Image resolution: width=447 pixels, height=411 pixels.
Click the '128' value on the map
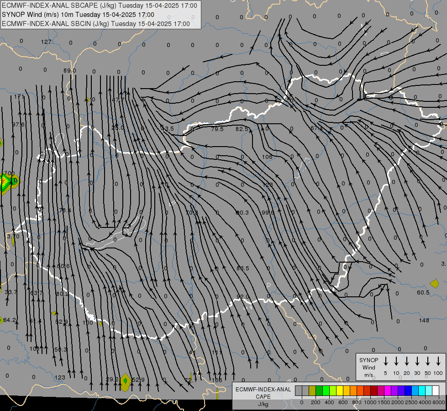[268, 185]
